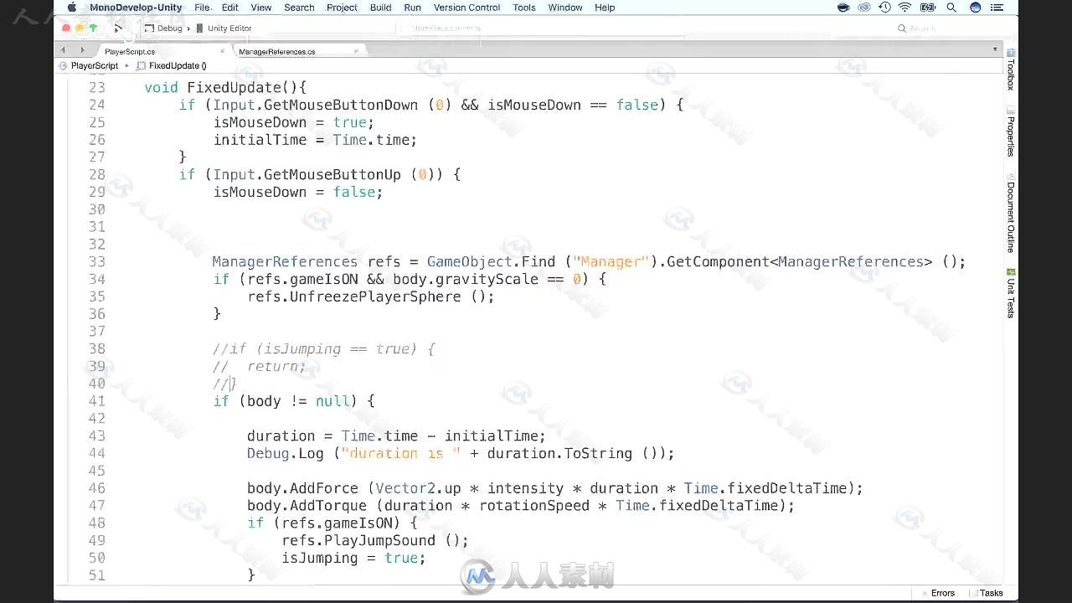Open the FixedUpdate () member breadcrumb

click(x=173, y=65)
